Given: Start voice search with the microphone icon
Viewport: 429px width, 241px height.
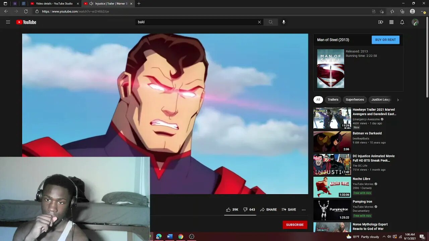Looking at the screenshot, I should (284, 22).
